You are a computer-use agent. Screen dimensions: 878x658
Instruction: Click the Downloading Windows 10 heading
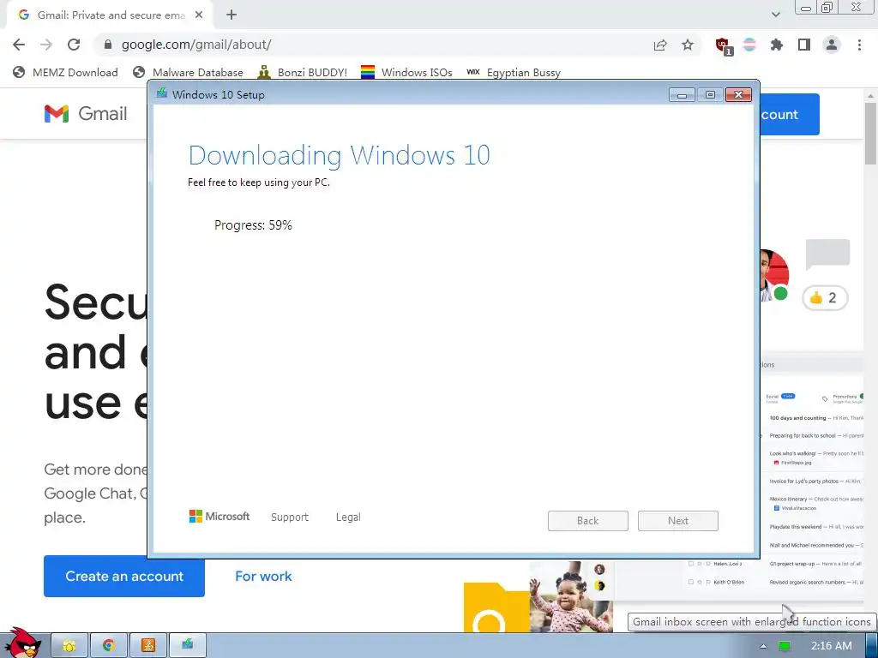point(340,155)
